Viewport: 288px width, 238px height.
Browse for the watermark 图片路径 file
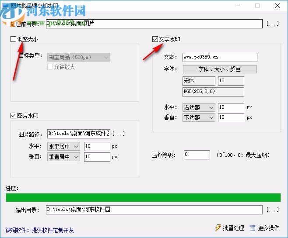[119, 133]
